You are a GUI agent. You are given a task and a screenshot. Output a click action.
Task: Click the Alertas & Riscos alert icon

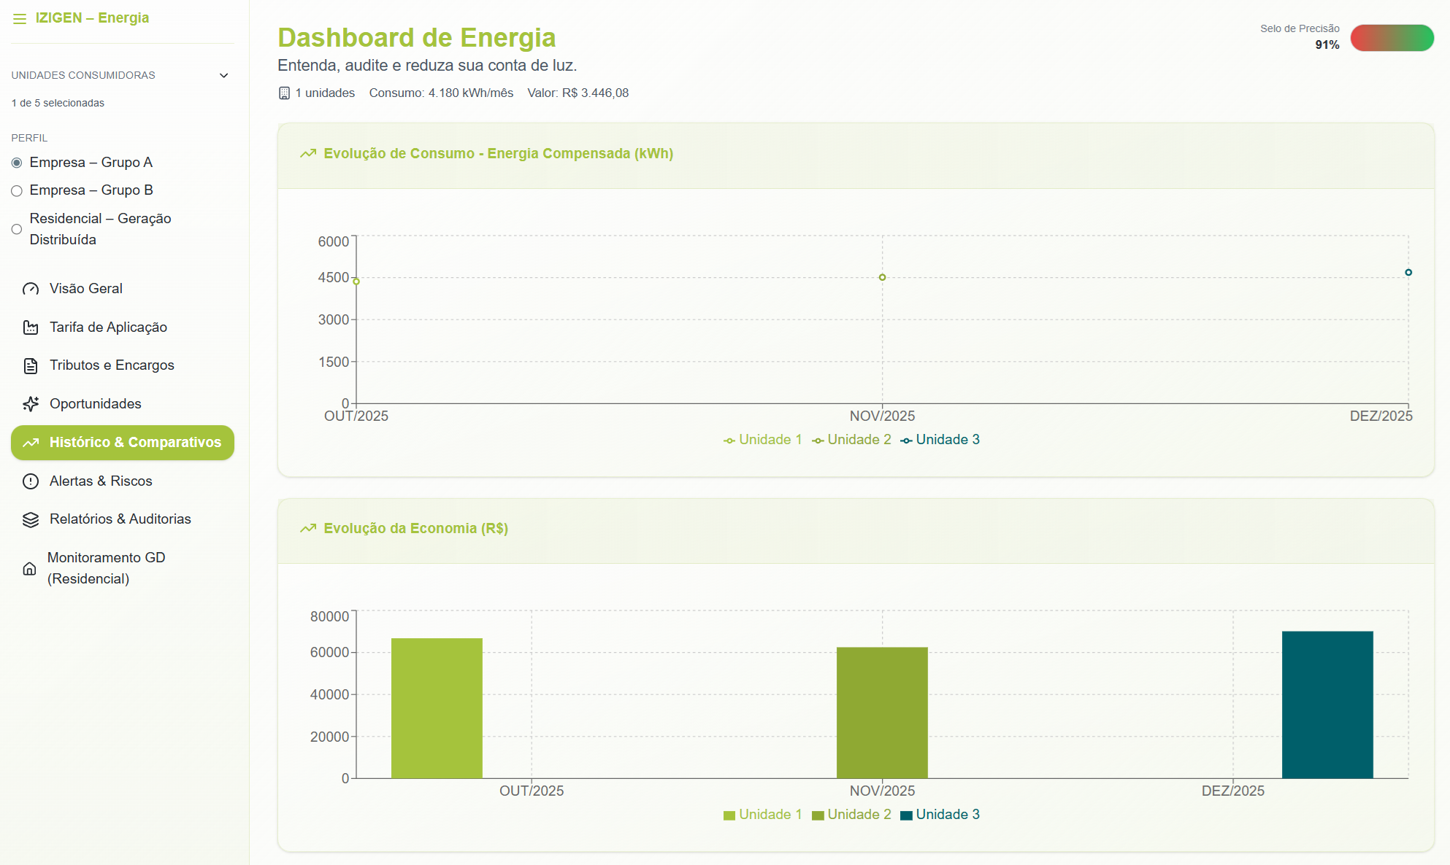pyautogui.click(x=31, y=481)
